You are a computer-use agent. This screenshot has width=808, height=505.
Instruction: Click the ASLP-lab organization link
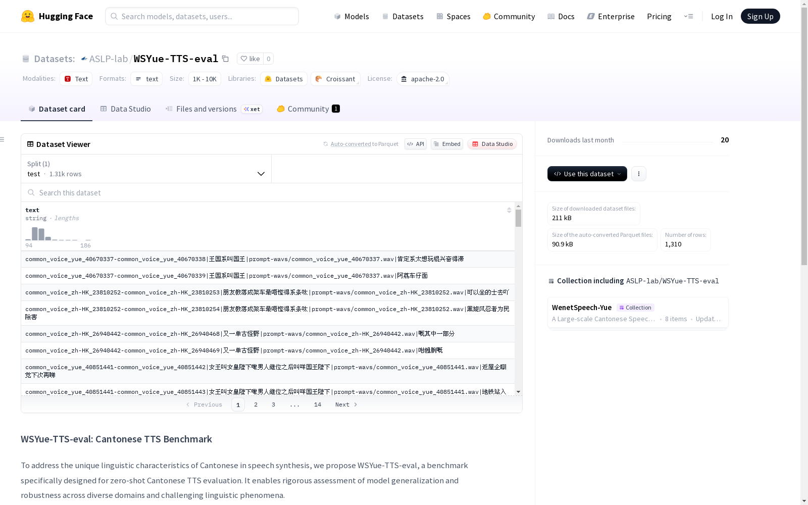(x=109, y=59)
